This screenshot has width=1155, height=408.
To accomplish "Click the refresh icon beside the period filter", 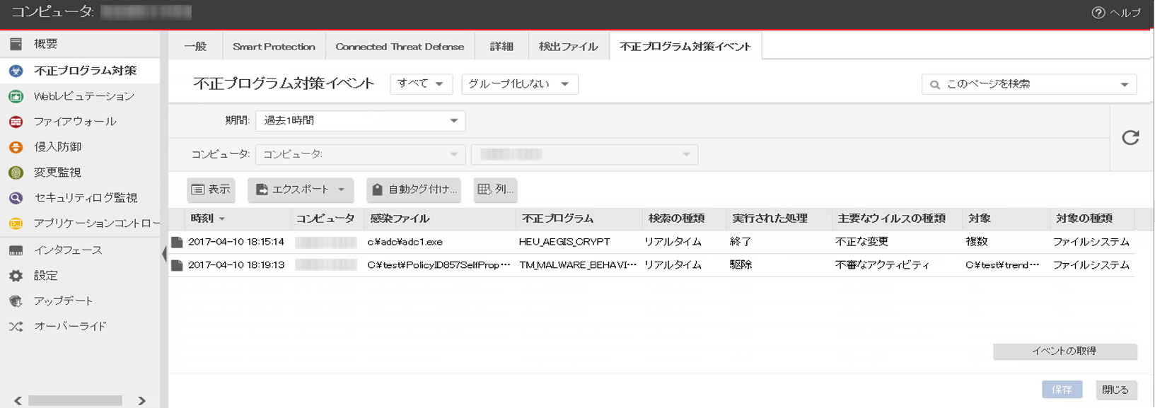I will point(1130,138).
